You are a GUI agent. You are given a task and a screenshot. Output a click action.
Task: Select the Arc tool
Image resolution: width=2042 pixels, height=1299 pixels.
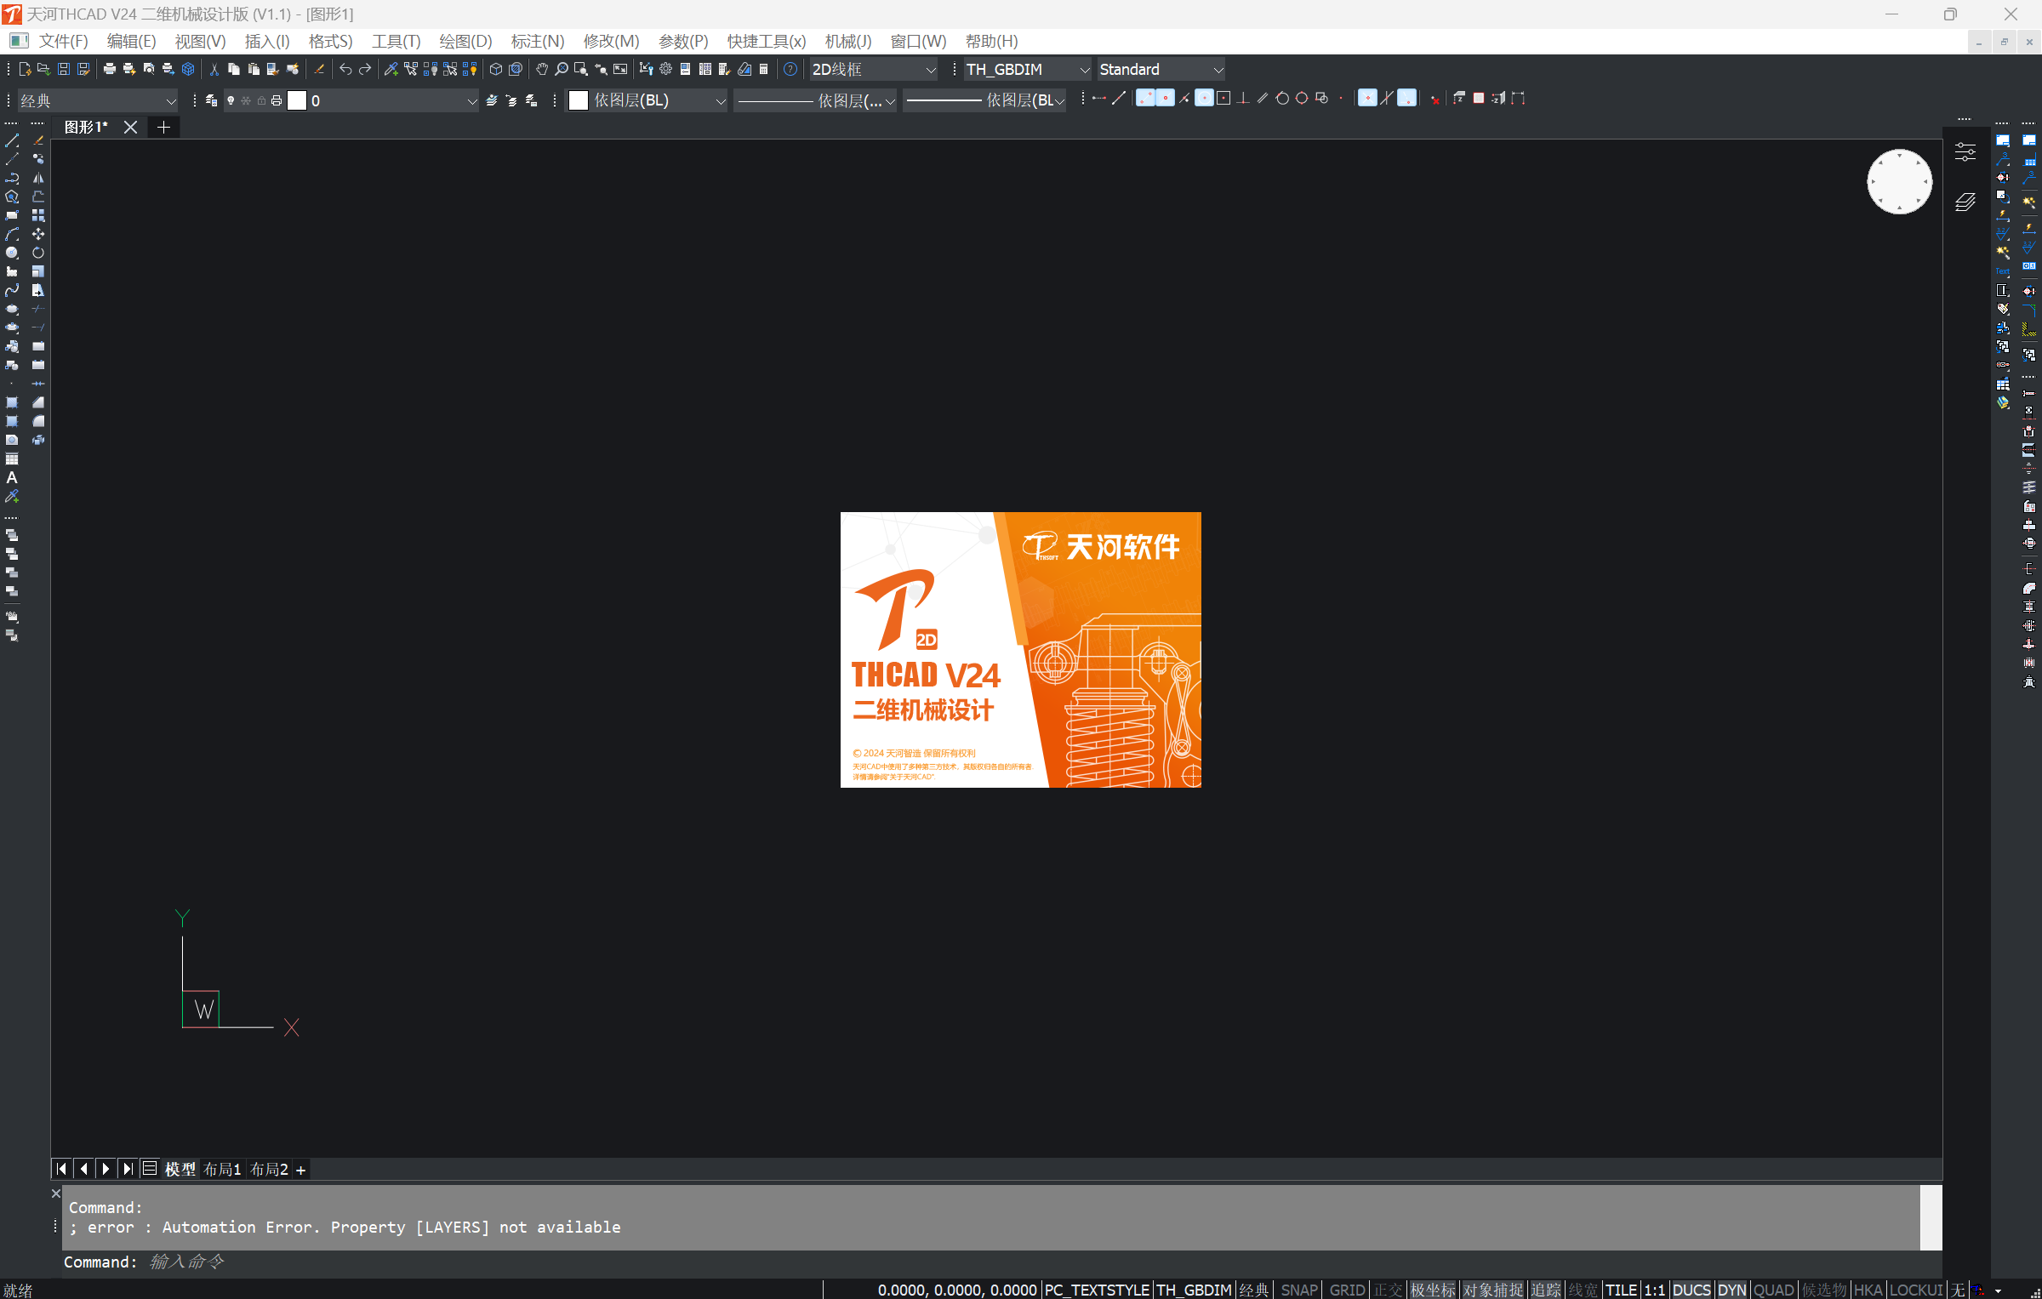[x=12, y=235]
